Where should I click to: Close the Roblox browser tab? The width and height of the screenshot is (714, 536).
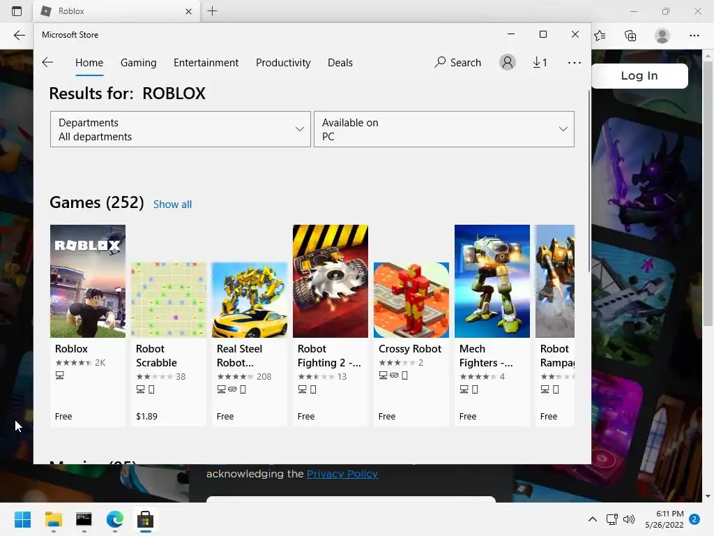click(x=188, y=11)
